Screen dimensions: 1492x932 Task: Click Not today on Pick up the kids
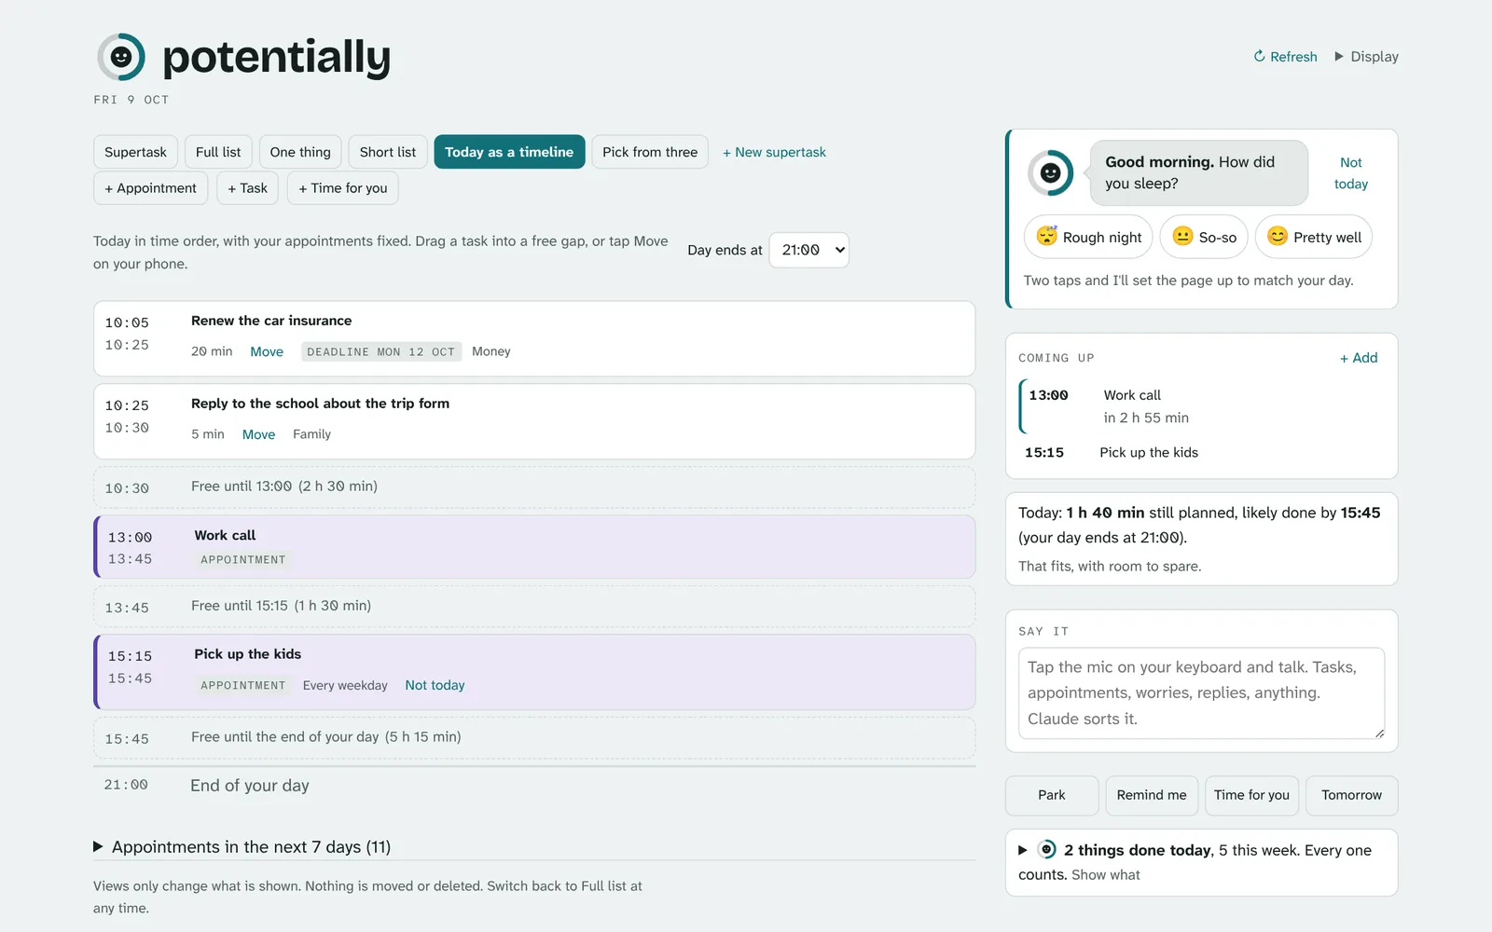435,685
